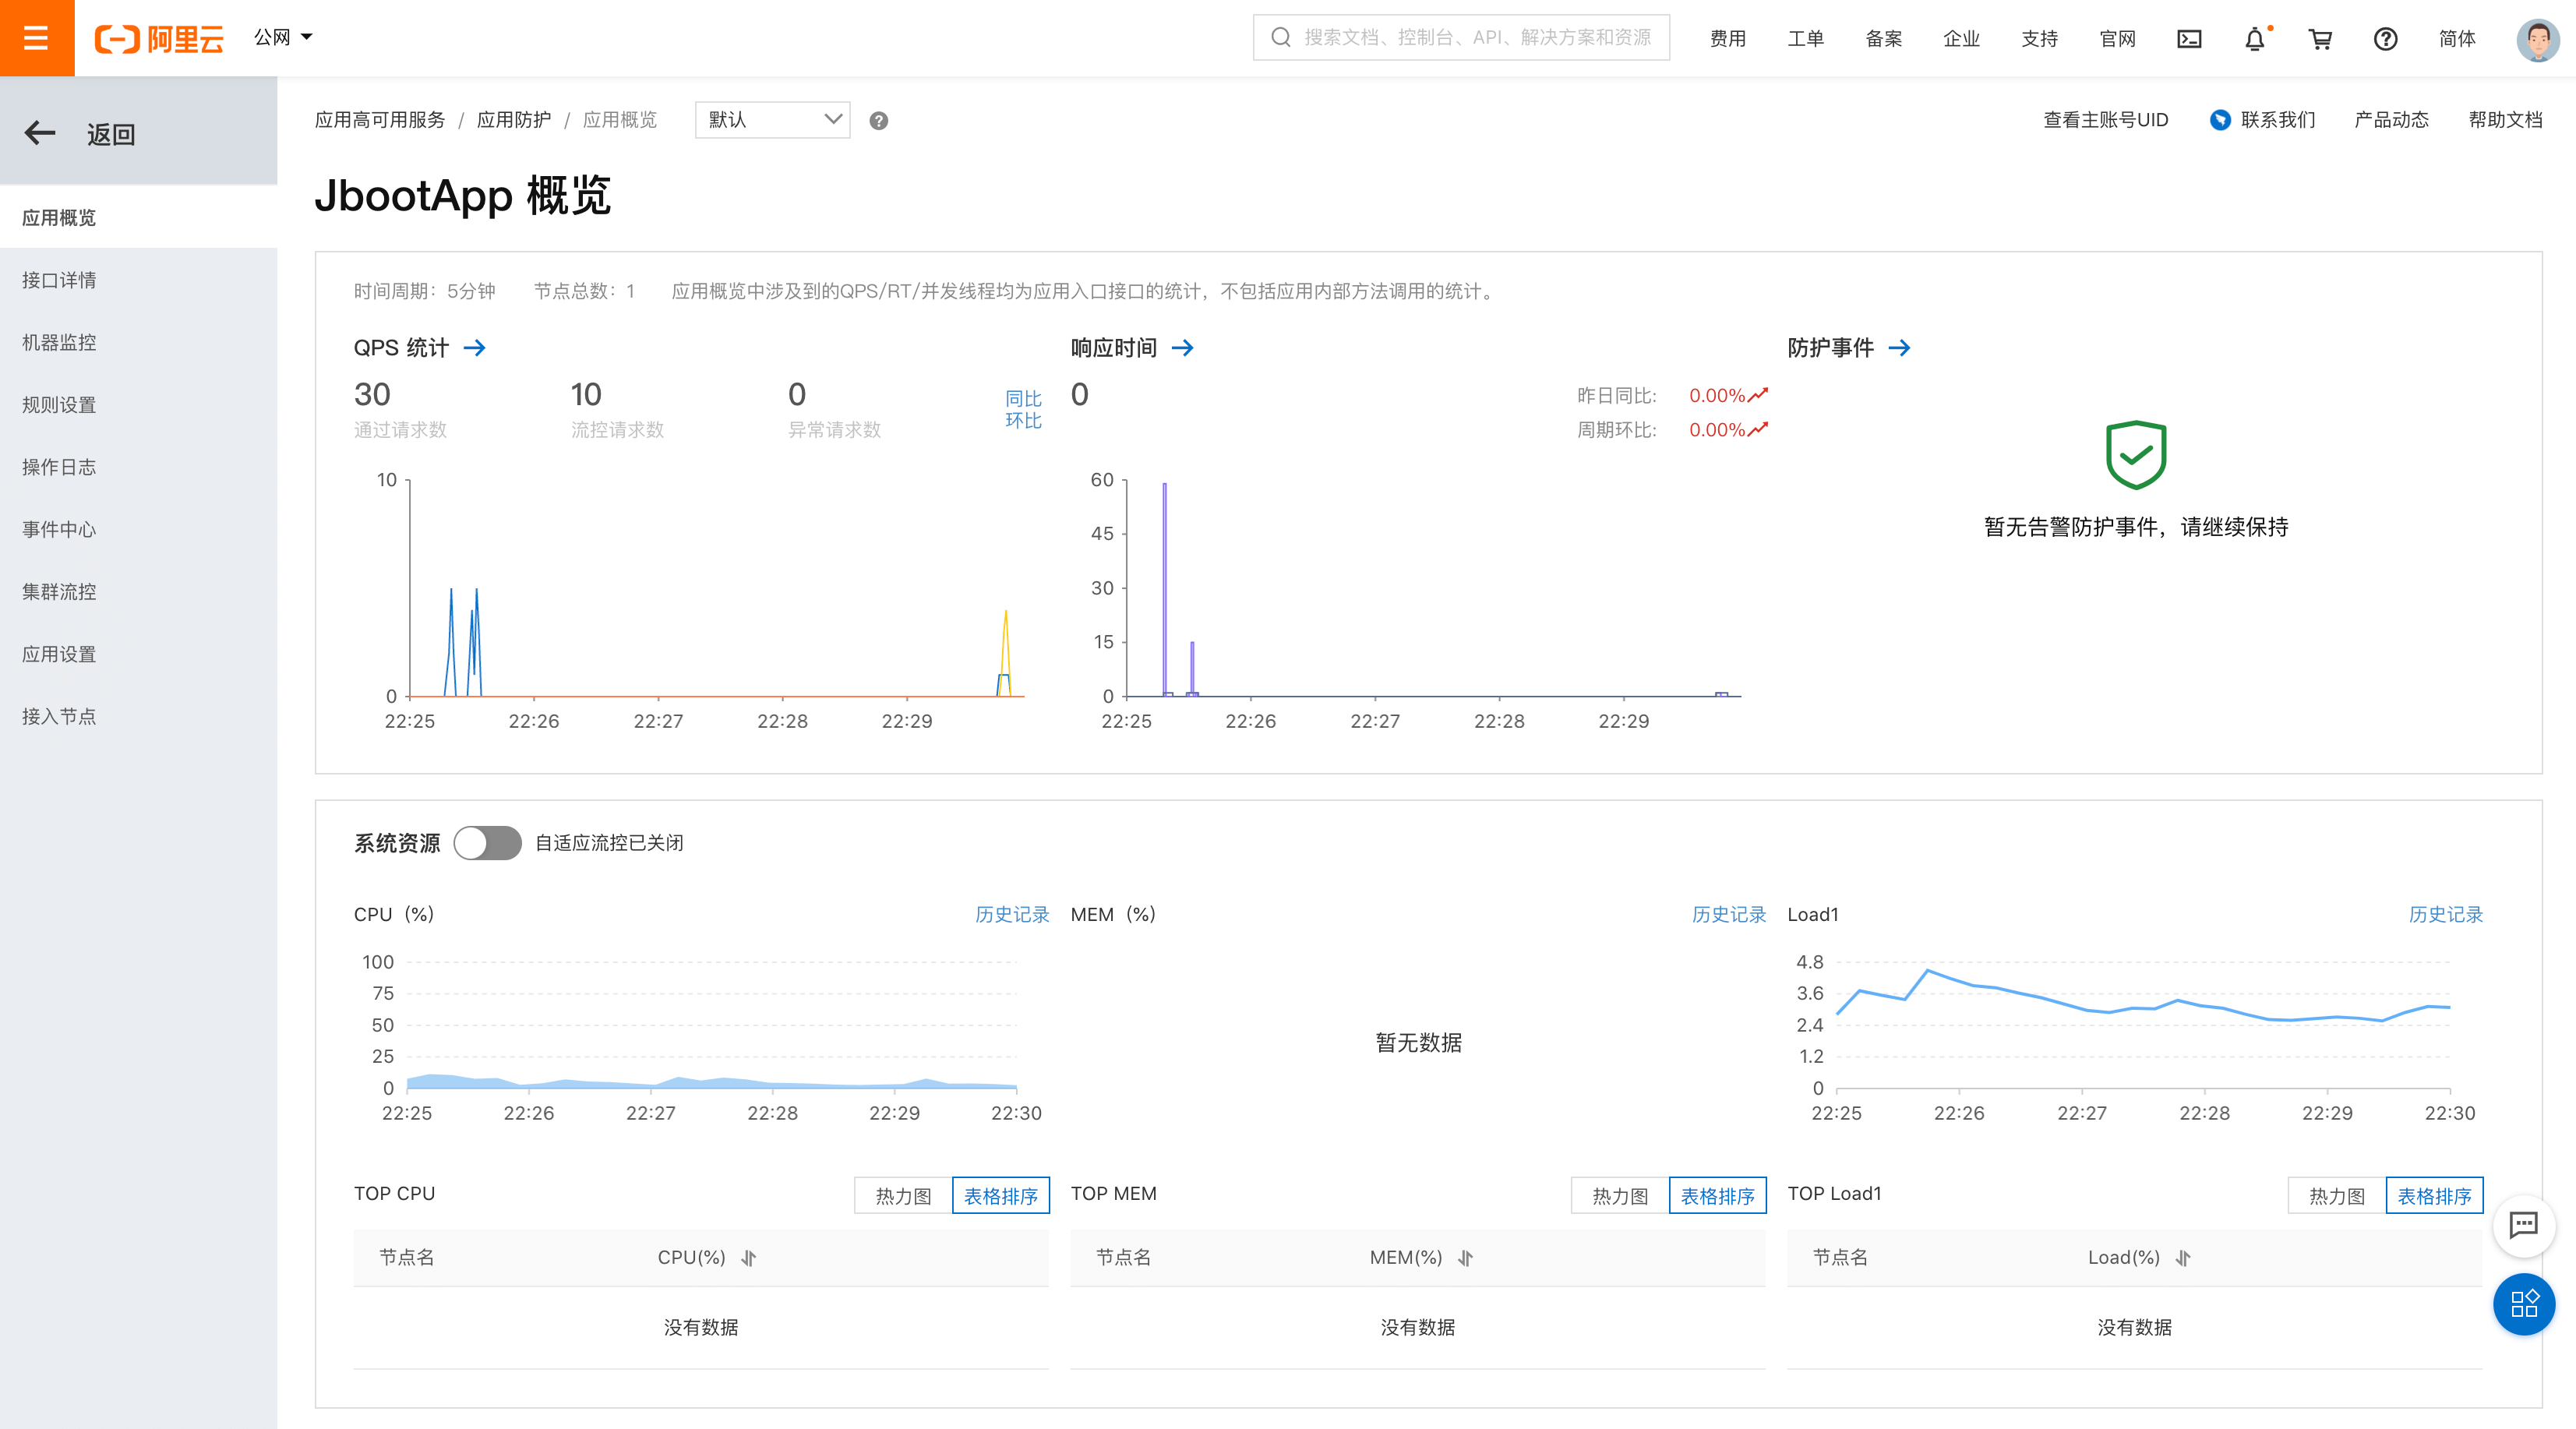Open the shopping cart icon
The image size is (2576, 1429).
pyautogui.click(x=2320, y=39)
